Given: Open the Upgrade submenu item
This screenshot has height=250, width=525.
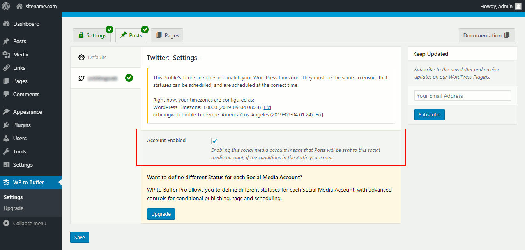Looking at the screenshot, I should pyautogui.click(x=14, y=208).
